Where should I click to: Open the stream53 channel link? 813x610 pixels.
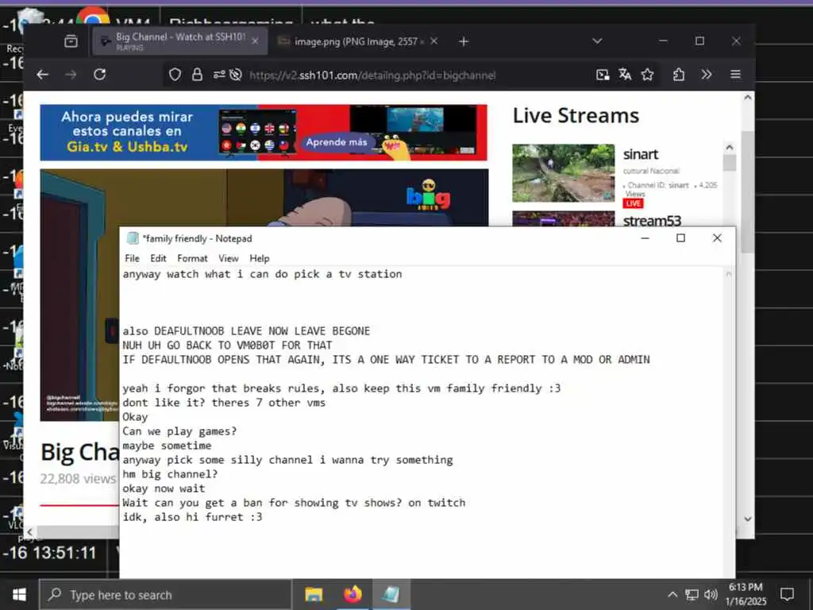point(652,221)
